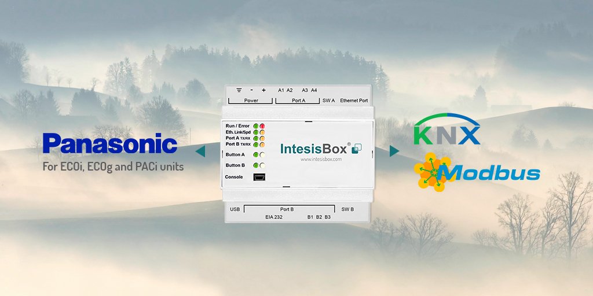Click the Panasonic logo
Image resolution: width=593 pixels, height=296 pixels.
pos(109,143)
